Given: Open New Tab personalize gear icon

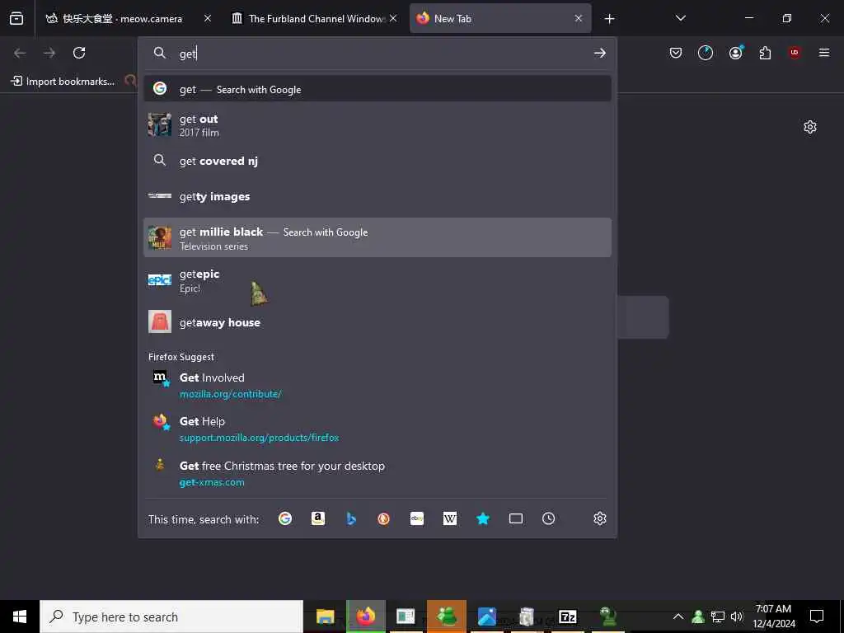Looking at the screenshot, I should pyautogui.click(x=810, y=127).
